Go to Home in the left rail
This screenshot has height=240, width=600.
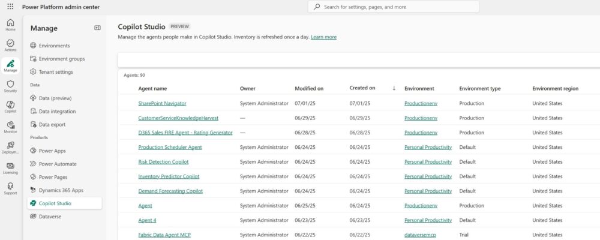point(10,25)
